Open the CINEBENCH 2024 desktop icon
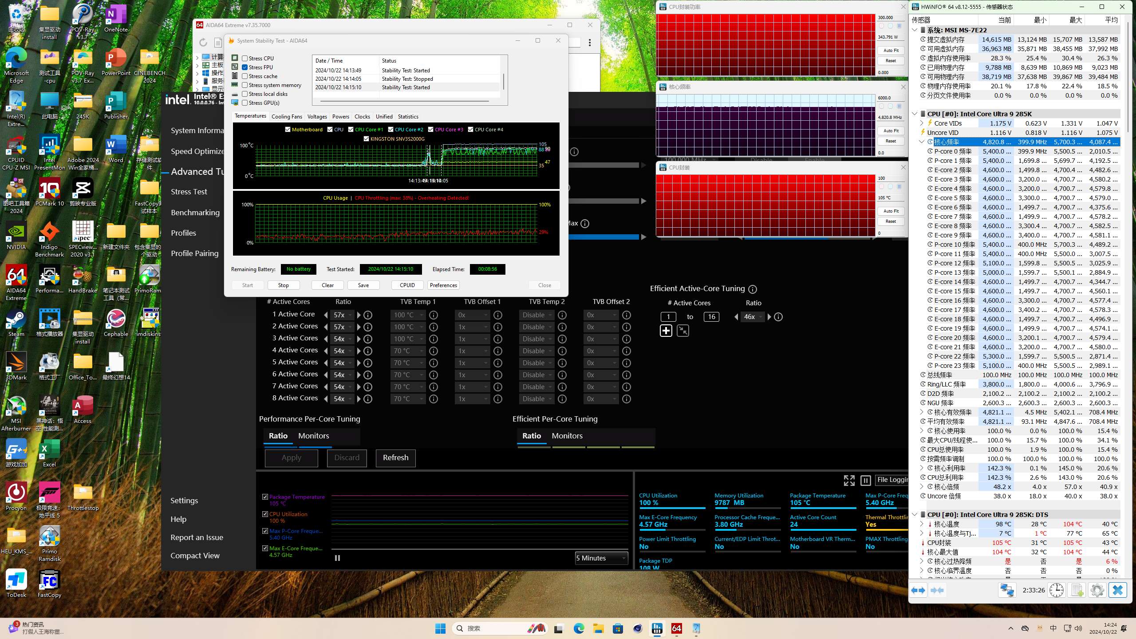Image resolution: width=1136 pixels, height=639 pixels. pyautogui.click(x=150, y=66)
